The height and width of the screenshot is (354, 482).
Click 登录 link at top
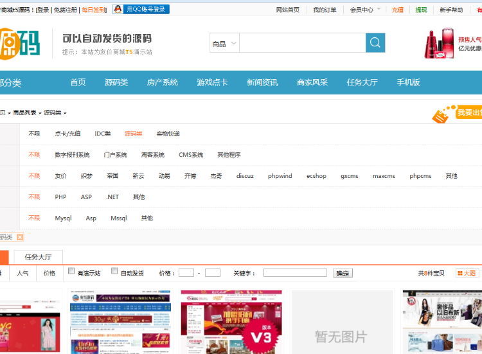(x=43, y=10)
